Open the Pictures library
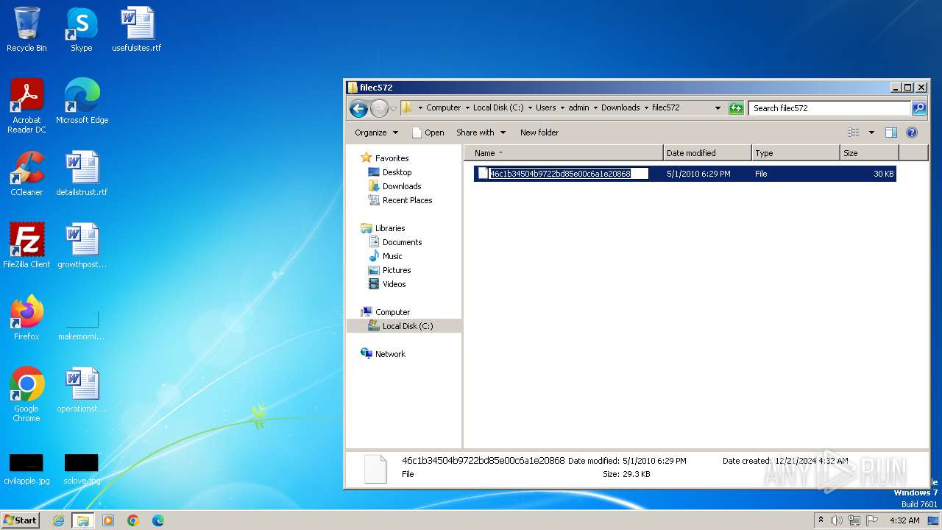Viewport: 942px width, 530px height. 397,270
